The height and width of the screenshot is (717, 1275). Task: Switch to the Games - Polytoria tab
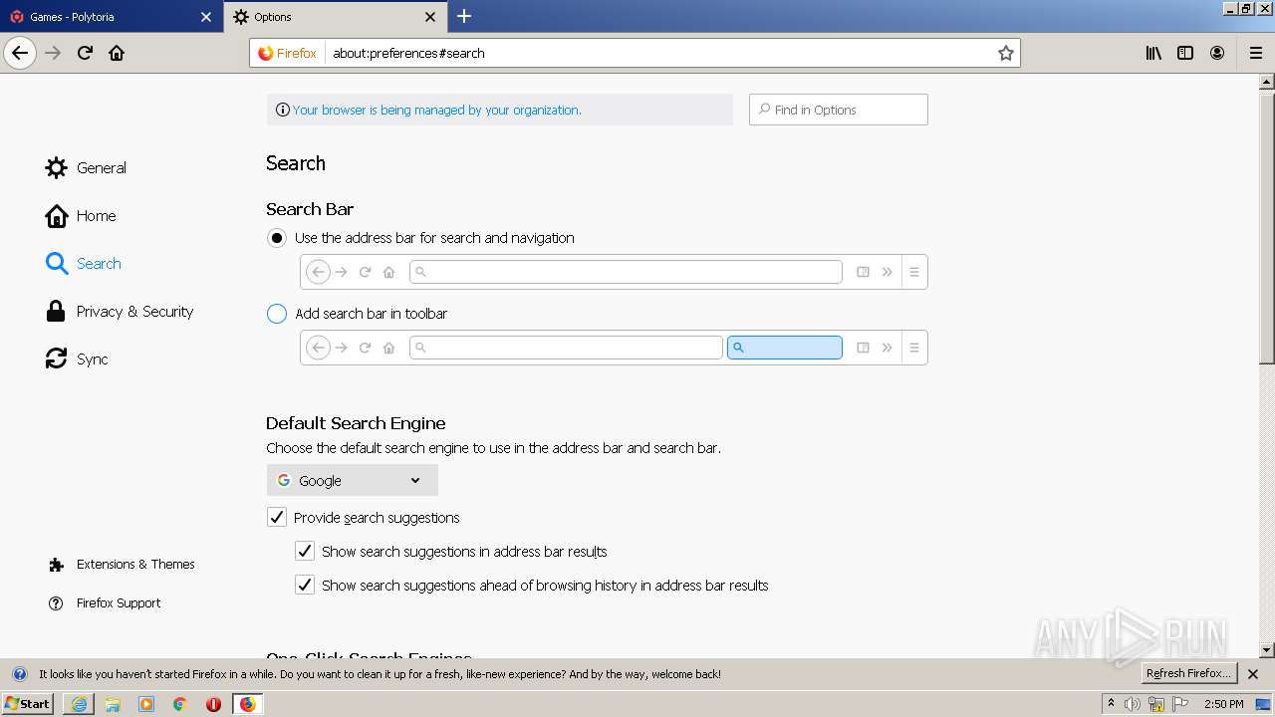tap(111, 17)
